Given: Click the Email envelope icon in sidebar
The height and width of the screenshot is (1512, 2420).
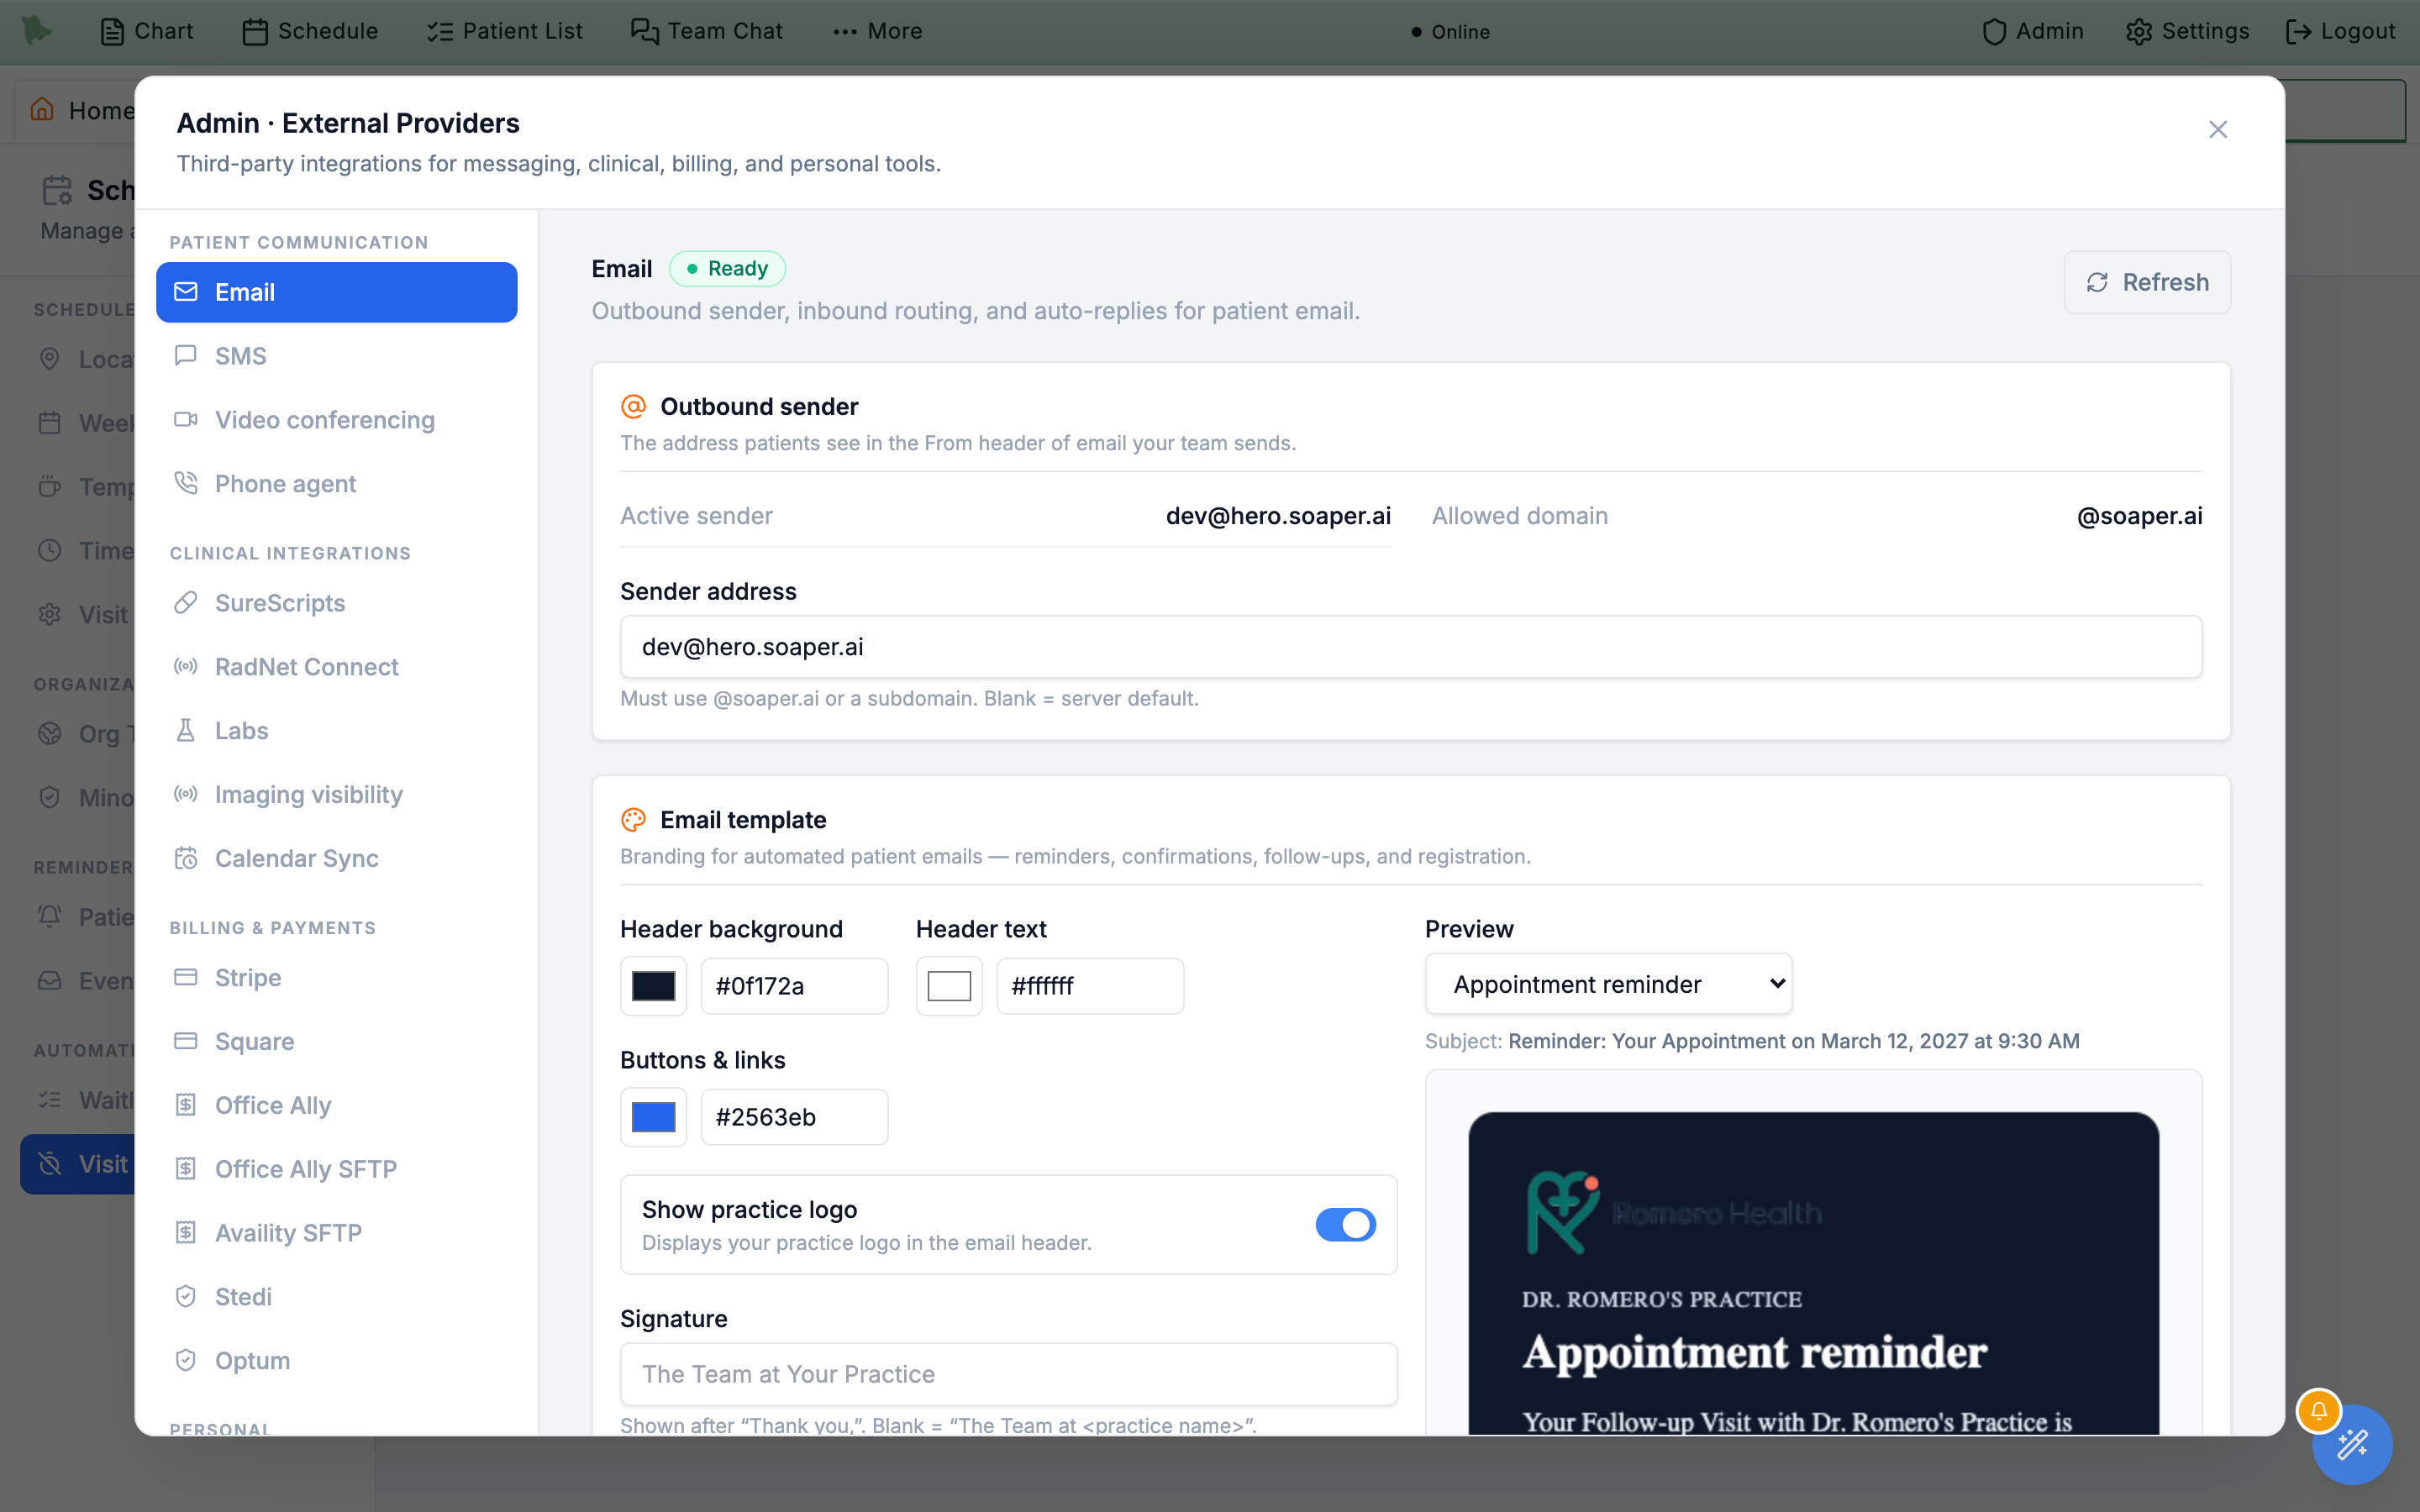Looking at the screenshot, I should pyautogui.click(x=186, y=291).
